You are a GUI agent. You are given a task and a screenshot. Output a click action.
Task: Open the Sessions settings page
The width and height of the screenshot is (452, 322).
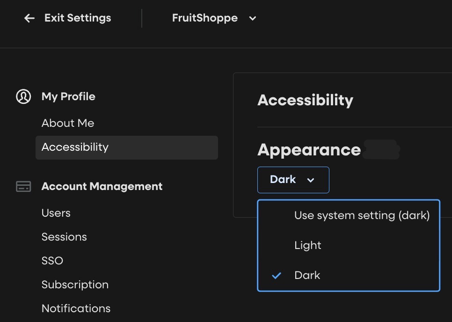click(64, 237)
